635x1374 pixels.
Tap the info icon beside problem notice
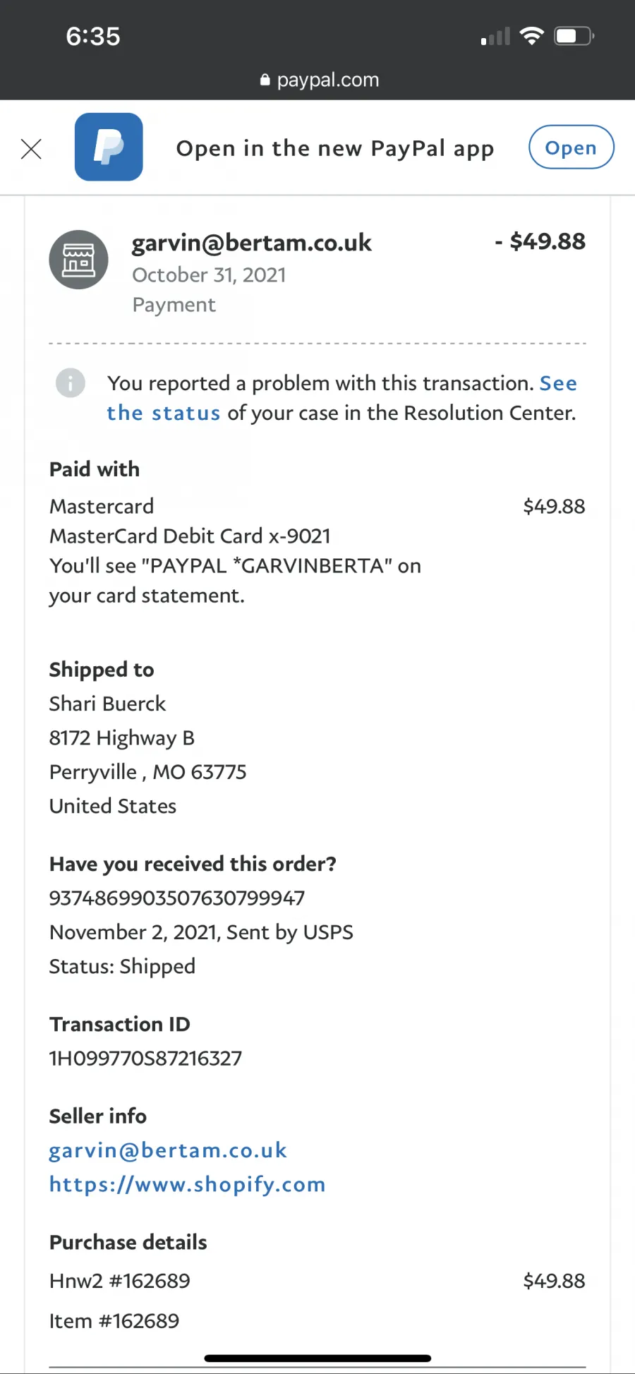(x=71, y=383)
